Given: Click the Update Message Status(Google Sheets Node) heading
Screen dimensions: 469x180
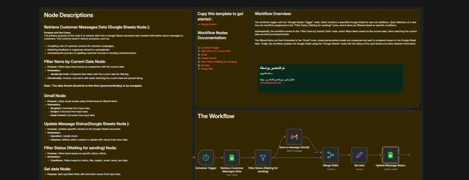Looking at the screenshot, I should [87, 124].
